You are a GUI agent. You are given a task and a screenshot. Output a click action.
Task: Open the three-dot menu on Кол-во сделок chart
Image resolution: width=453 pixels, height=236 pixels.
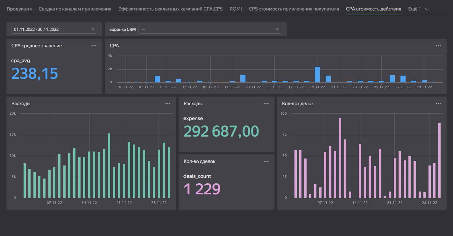tap(438, 104)
